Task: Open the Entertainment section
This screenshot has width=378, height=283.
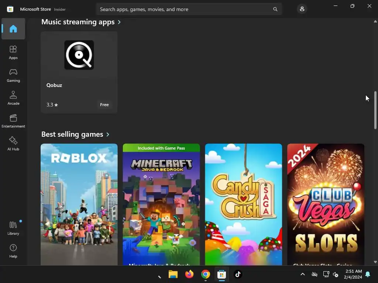Action: (x=13, y=121)
